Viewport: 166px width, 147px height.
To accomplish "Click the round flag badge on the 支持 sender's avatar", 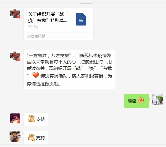I will tap(19, 122).
